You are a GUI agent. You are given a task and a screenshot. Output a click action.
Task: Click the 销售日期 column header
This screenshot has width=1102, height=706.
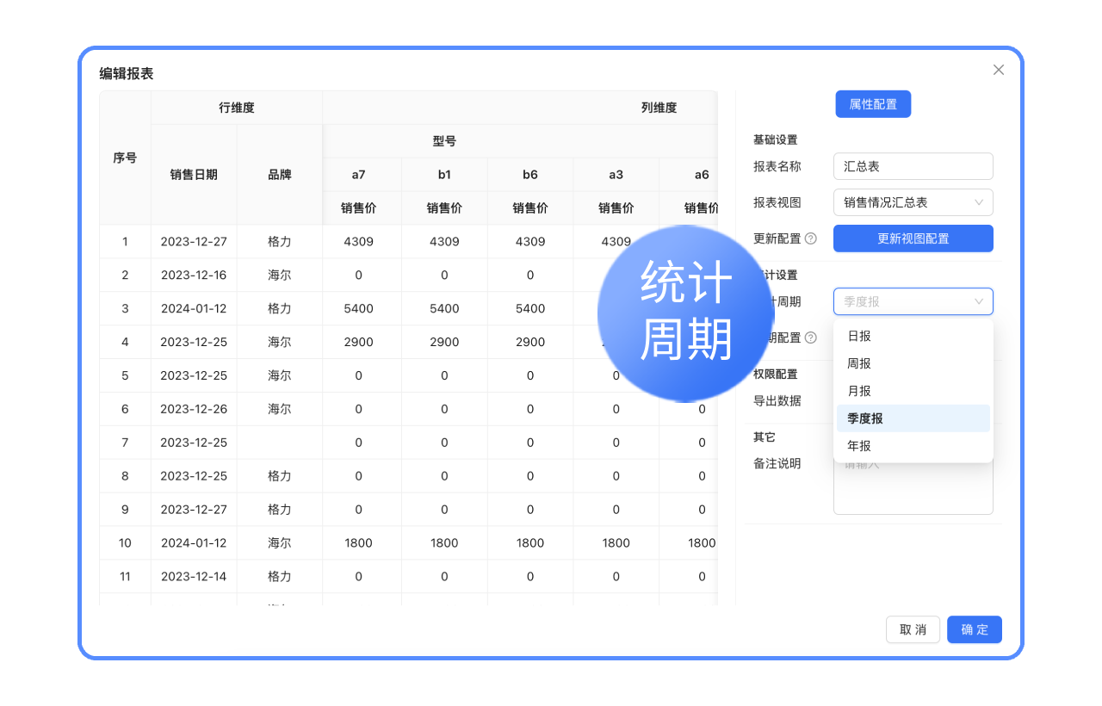pyautogui.click(x=194, y=175)
